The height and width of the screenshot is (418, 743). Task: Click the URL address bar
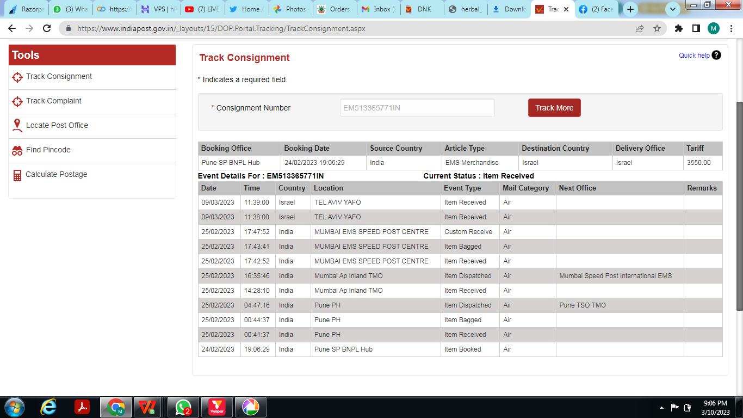click(x=348, y=28)
